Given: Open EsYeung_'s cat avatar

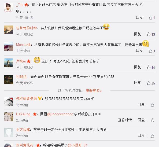Looking at the screenshot, I should [x=9, y=117].
